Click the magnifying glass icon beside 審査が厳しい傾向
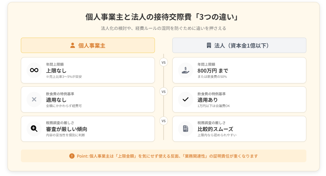 click(34, 129)
